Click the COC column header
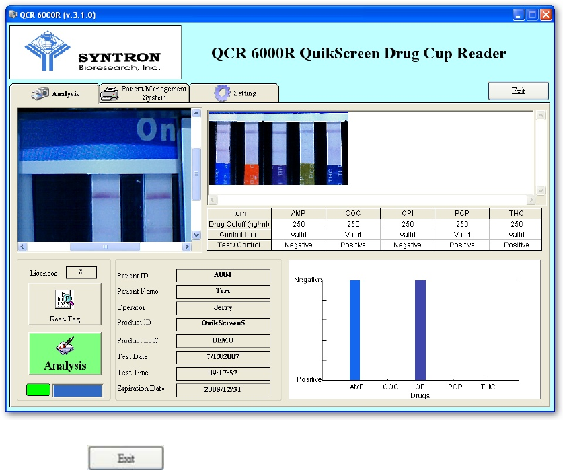563x470 pixels. tap(353, 213)
